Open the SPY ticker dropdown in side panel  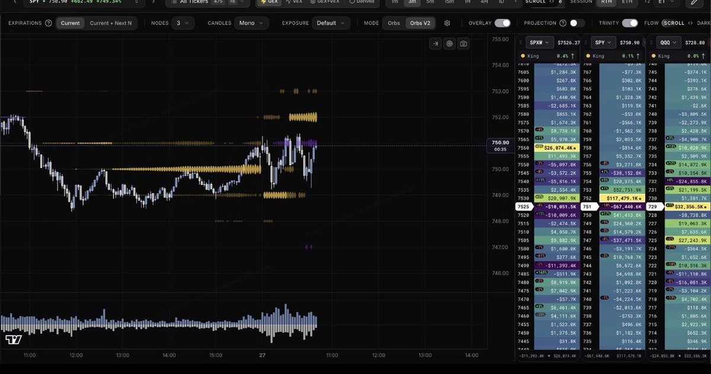[x=603, y=43]
